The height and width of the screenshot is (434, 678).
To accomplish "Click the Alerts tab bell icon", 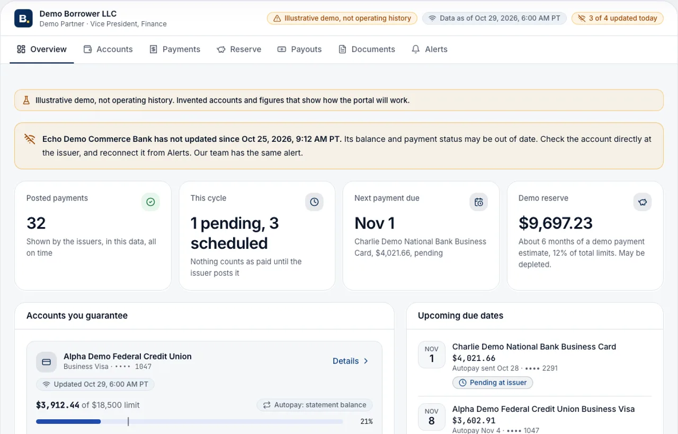I will 416,49.
